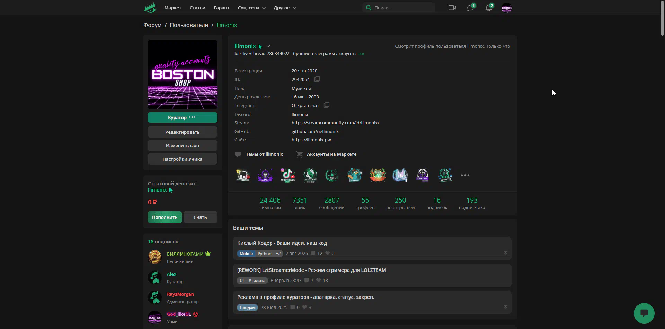Click the Поиск search field

coord(402,8)
